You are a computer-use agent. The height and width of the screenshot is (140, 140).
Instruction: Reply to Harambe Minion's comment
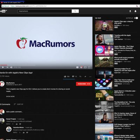pos(15,133)
